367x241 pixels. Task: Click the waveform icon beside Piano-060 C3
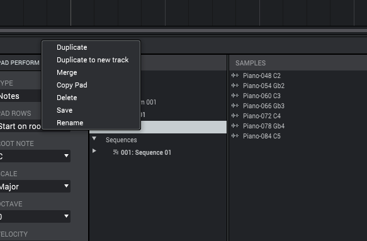[235, 96]
